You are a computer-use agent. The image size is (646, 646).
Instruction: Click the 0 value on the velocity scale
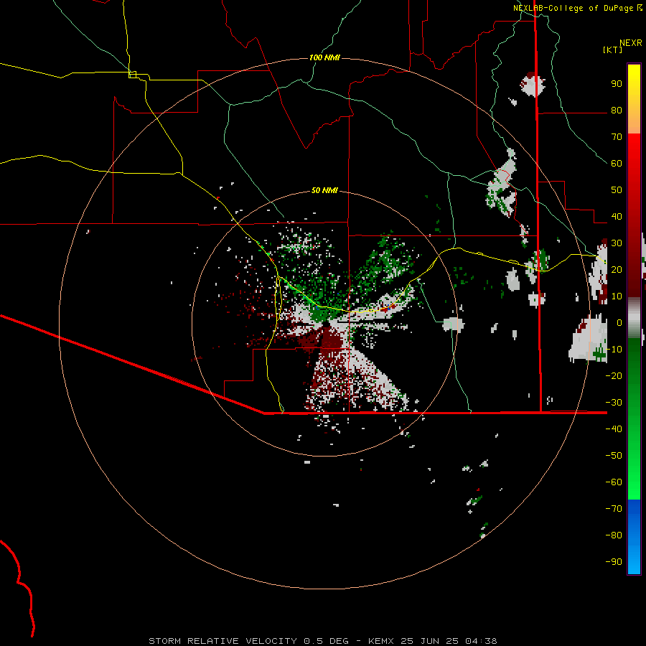pos(619,322)
